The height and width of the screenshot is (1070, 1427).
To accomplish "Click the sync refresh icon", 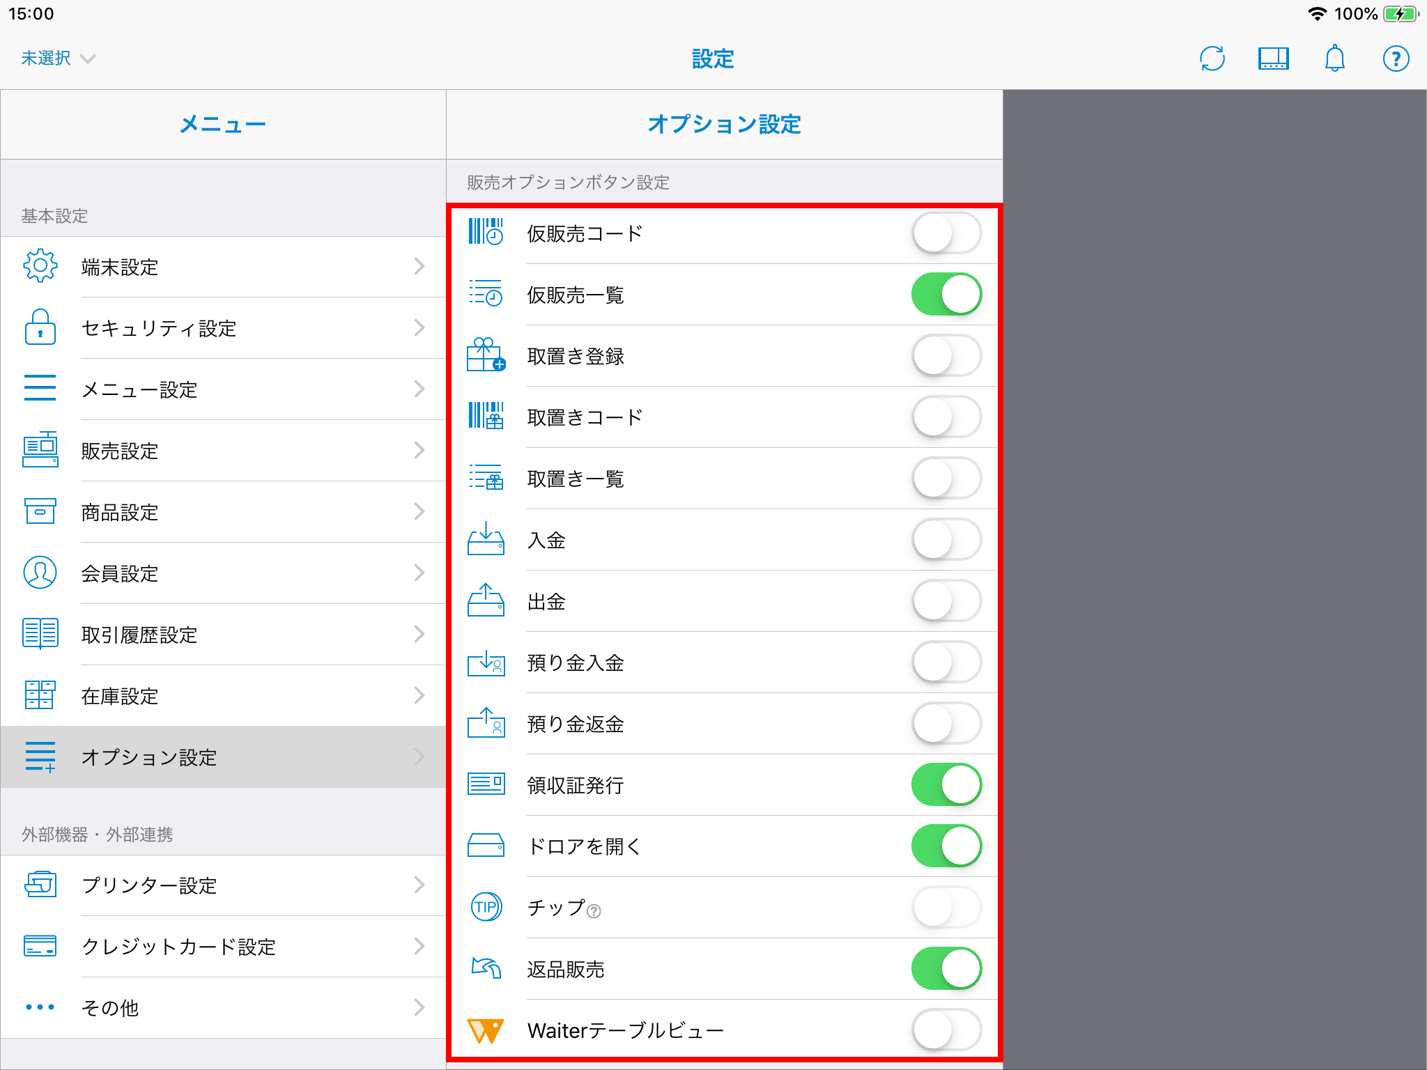I will click(x=1212, y=59).
